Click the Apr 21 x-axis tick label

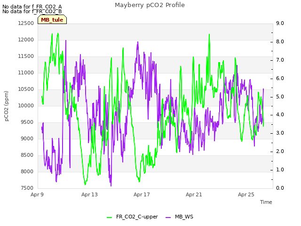pyautogui.click(x=194, y=194)
